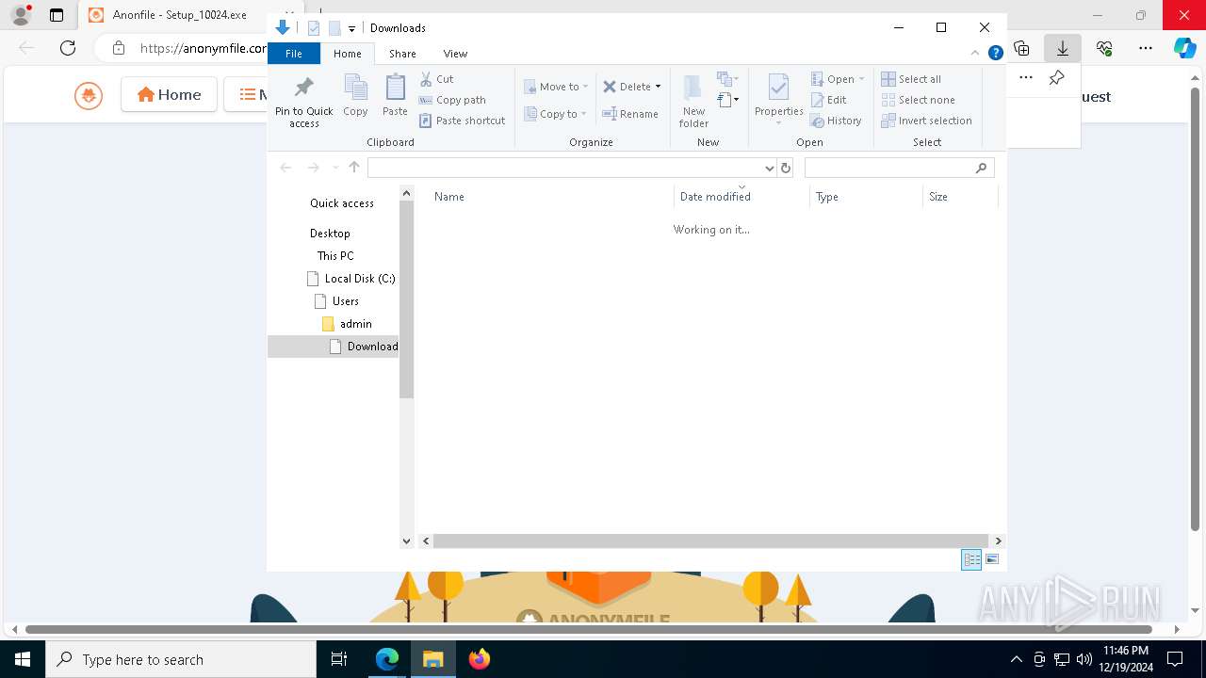Click the Explorer address bar field
The height and width of the screenshot is (678, 1206).
pyautogui.click(x=563, y=168)
